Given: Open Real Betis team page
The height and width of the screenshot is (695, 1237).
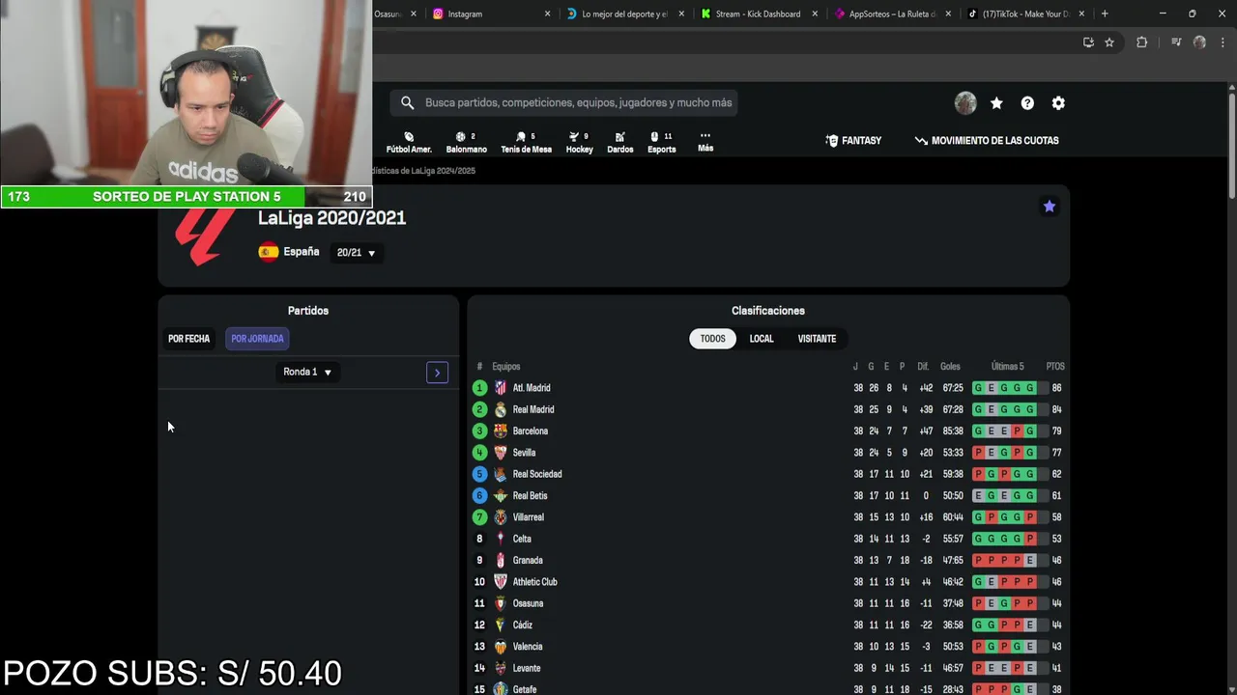Looking at the screenshot, I should click(x=530, y=496).
